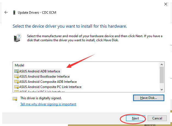Click the ASUS Android ADB Interface driver icon
This screenshot has width=172, height=126.
pos(16,71)
